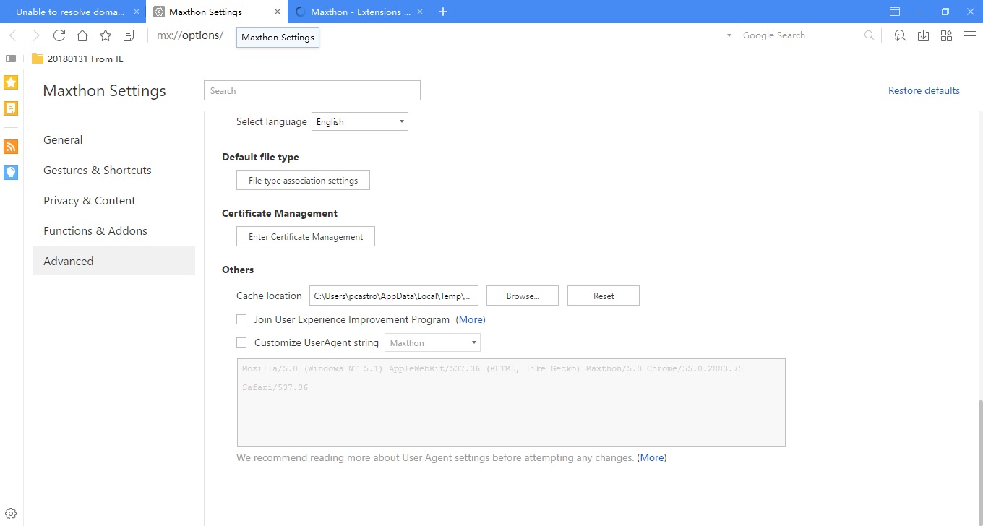Toggle the sidebar panel visibility

click(x=10, y=59)
